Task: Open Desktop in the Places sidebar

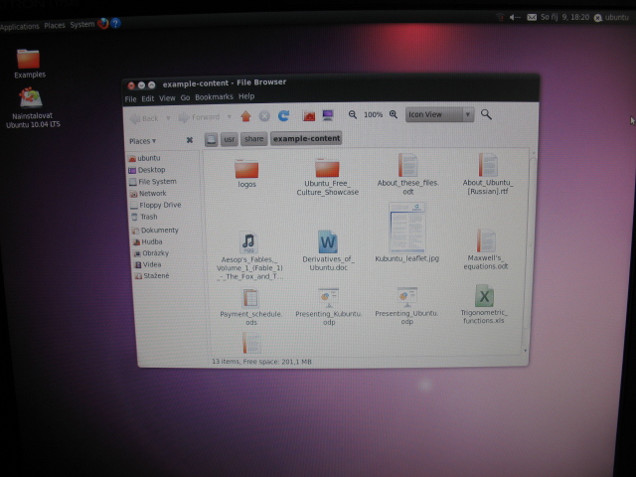Action: click(147, 170)
